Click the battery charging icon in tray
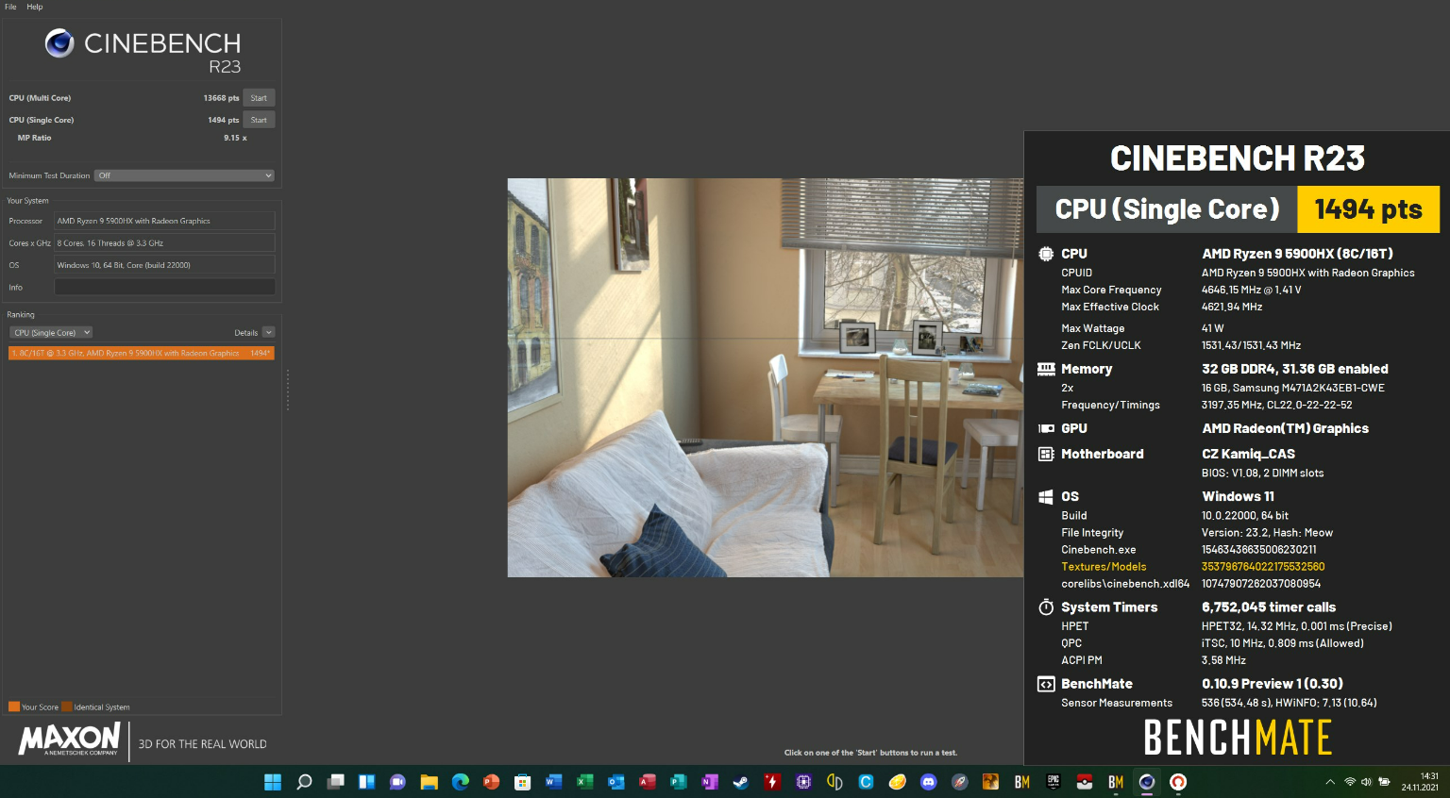The width and height of the screenshot is (1450, 798). coord(1384,782)
